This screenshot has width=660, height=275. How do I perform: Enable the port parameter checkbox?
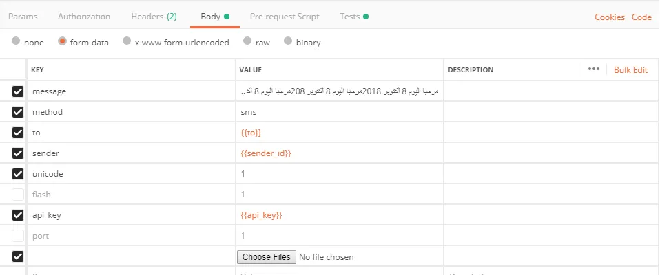18,236
